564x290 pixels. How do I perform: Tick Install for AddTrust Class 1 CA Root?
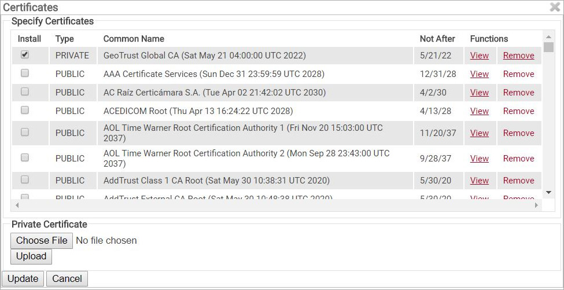[25, 179]
